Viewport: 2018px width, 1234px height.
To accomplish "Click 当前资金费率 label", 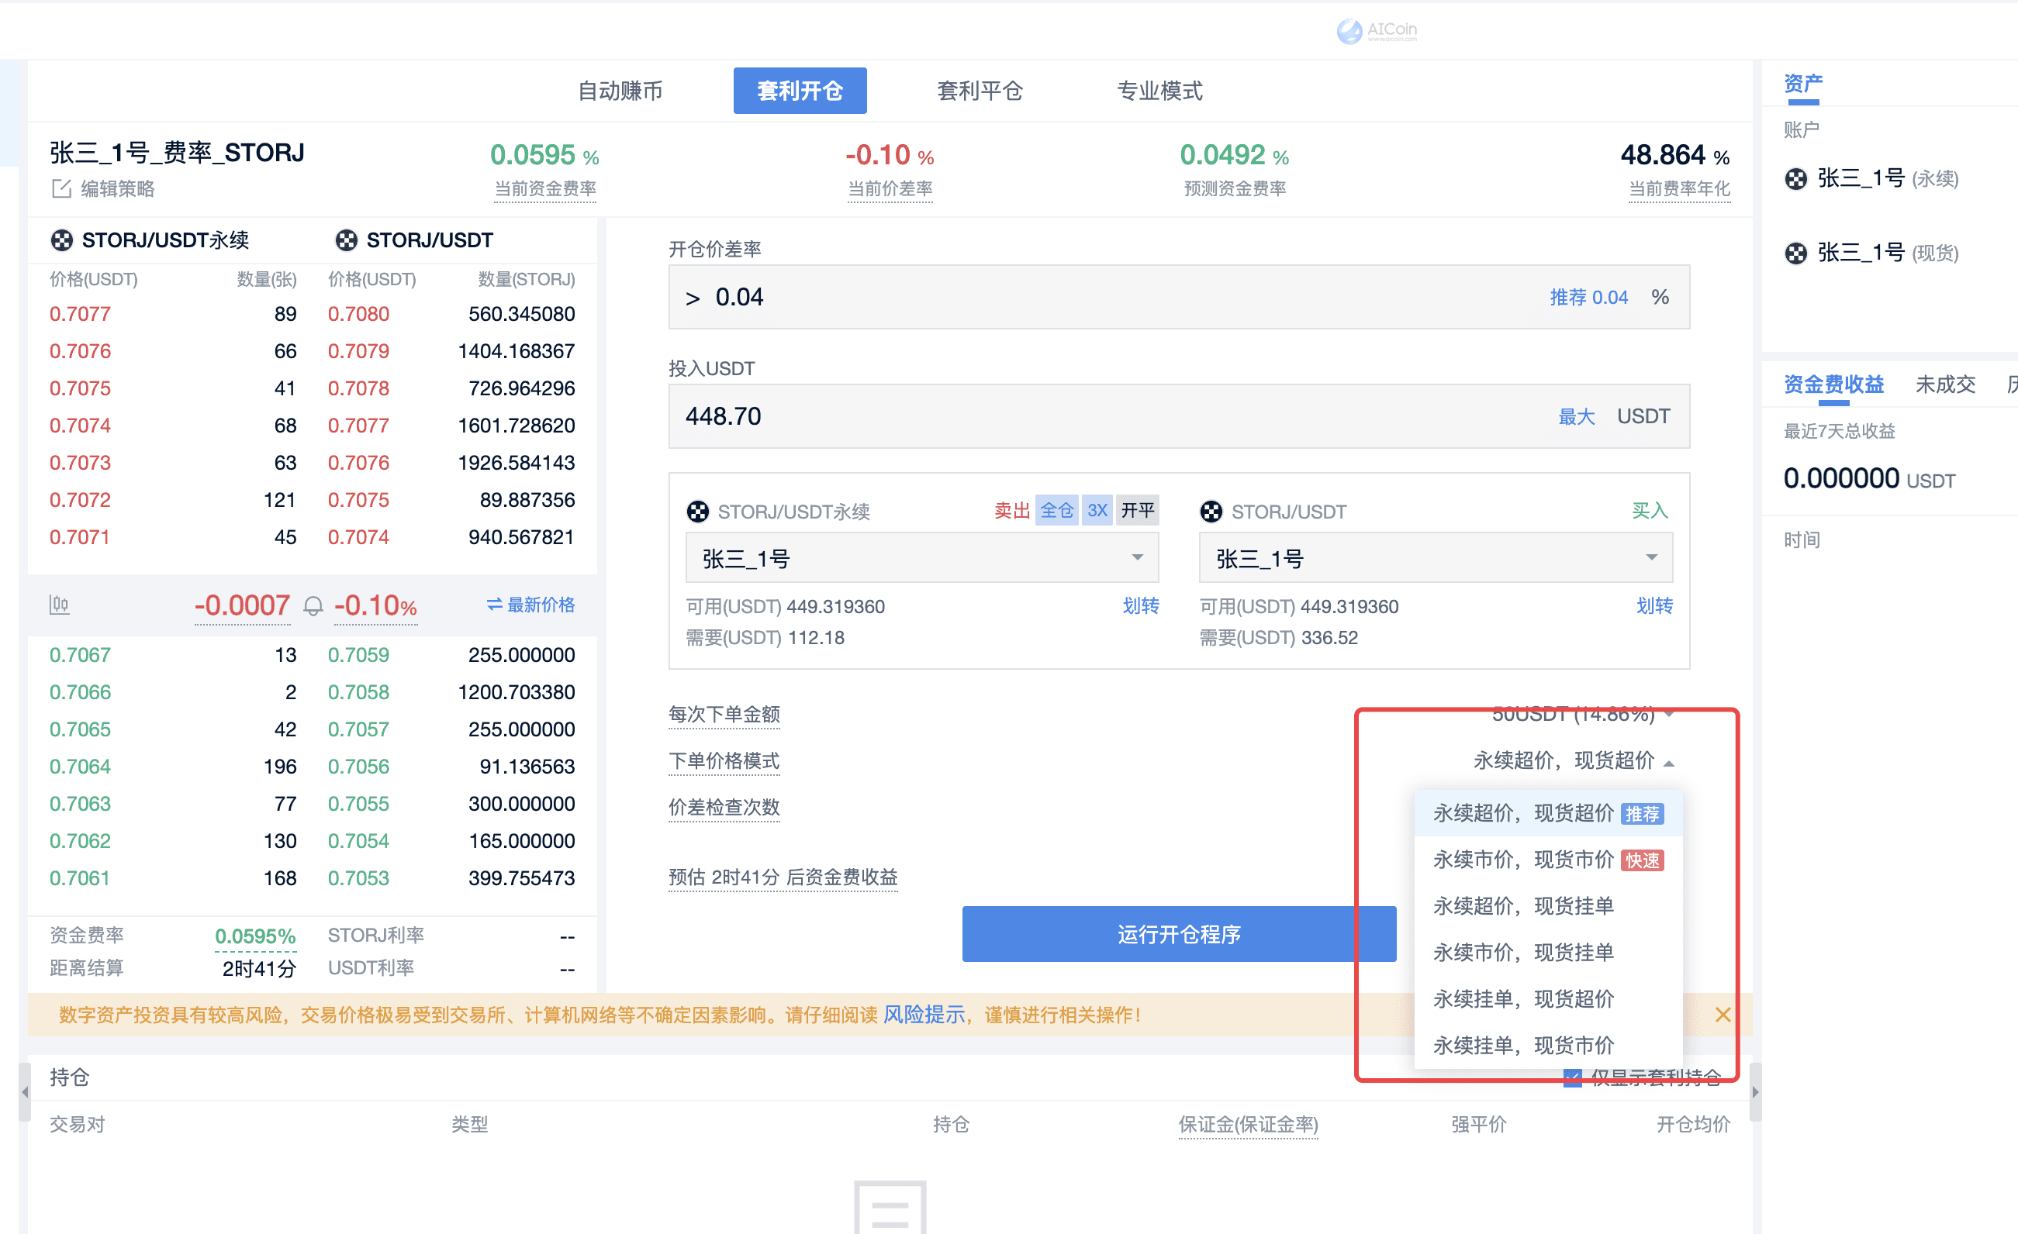I will (544, 189).
